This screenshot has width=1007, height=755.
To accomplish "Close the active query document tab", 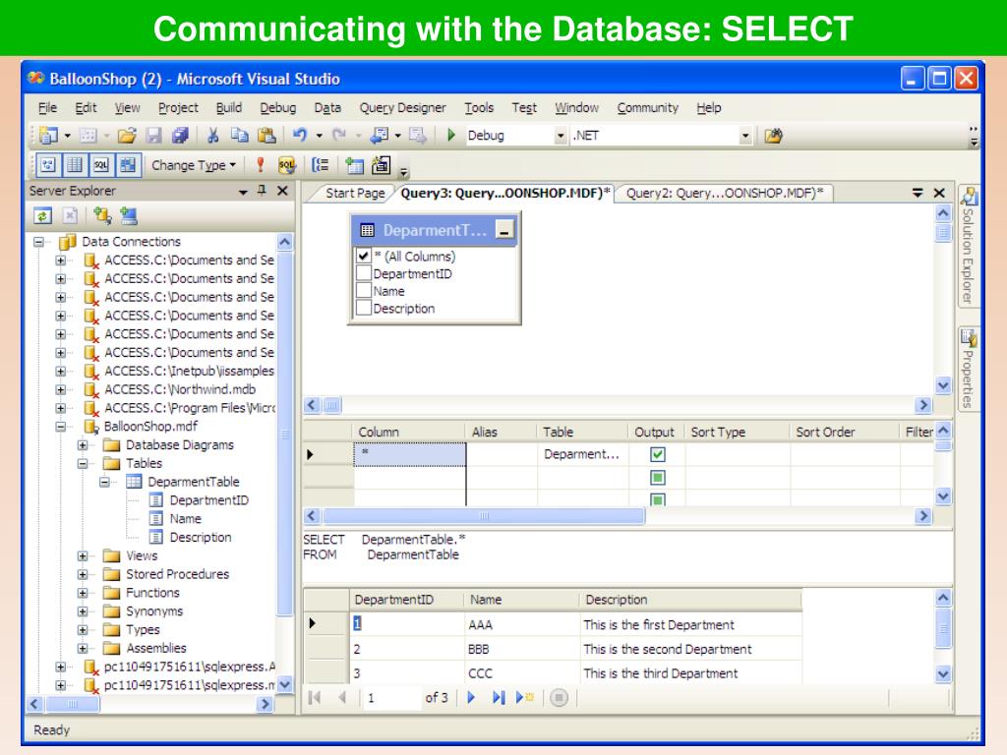I will (x=939, y=193).
